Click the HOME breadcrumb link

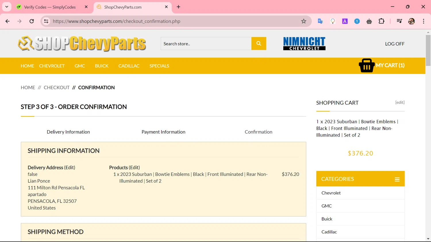pos(28,87)
